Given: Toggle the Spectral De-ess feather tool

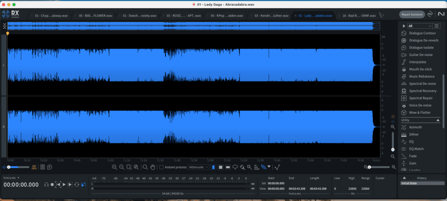Looking at the screenshot, I should pyautogui.click(x=264, y=167).
